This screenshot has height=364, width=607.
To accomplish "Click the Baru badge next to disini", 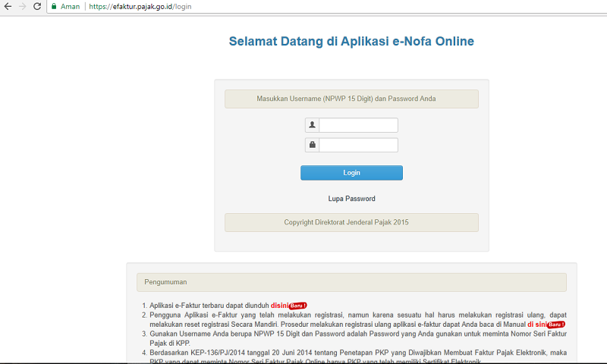I will tap(298, 306).
